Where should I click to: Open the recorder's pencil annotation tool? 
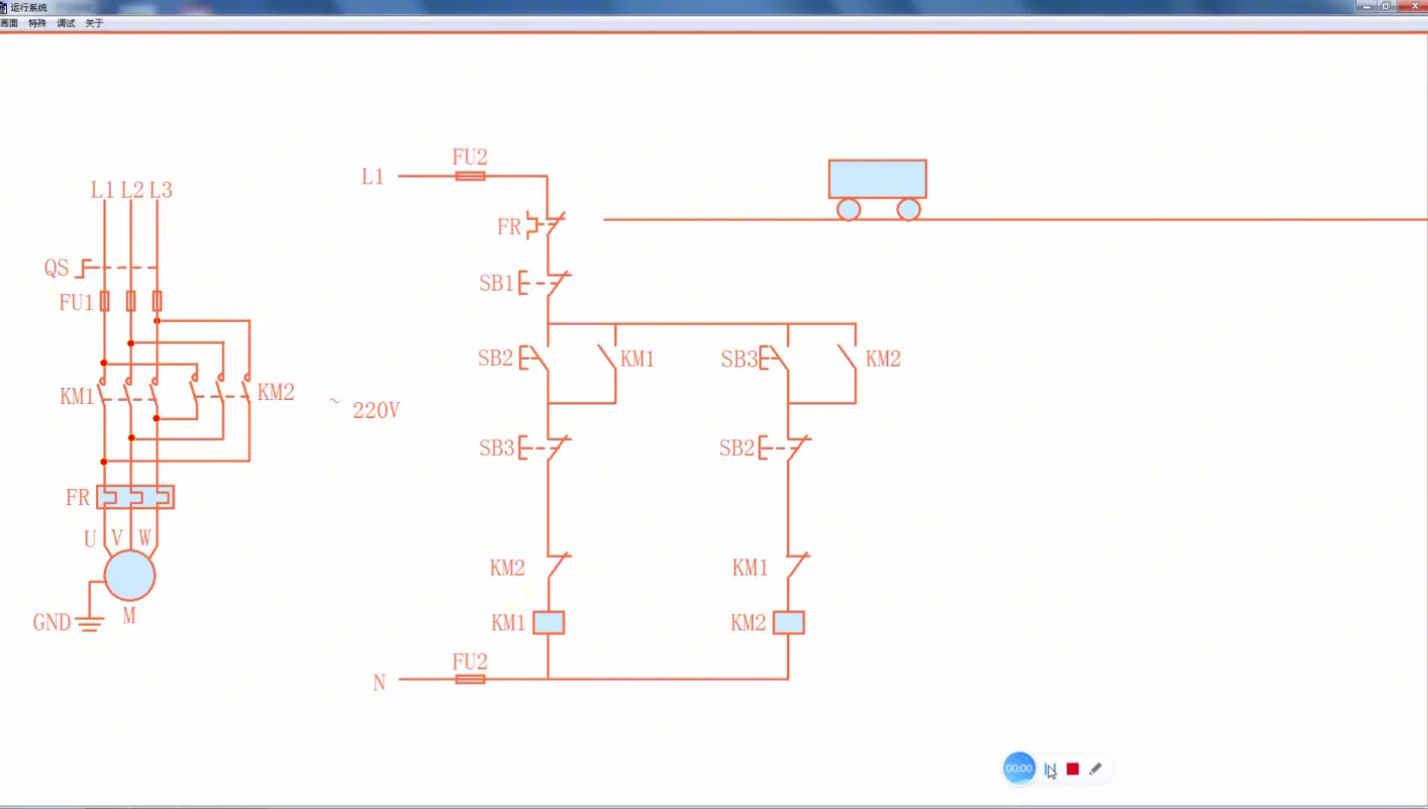pos(1095,769)
